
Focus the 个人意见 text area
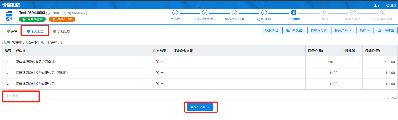(x=200, y=95)
